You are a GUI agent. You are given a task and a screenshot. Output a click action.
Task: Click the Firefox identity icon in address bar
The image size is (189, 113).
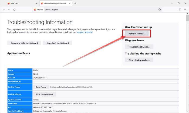(x=38, y=10)
